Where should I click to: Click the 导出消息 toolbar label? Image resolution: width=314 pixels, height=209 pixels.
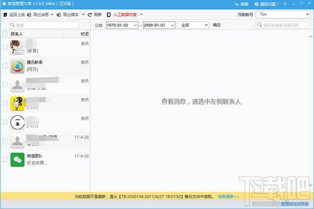click(x=41, y=15)
